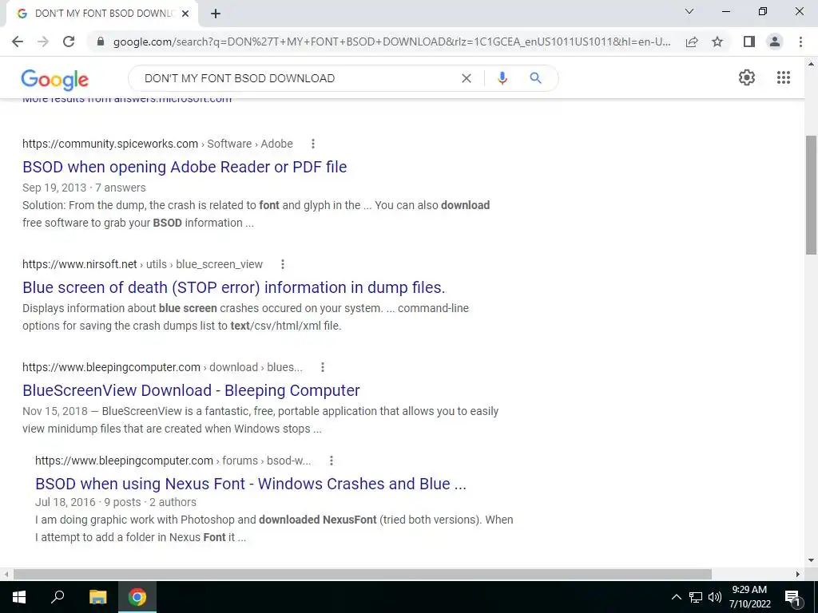Viewport: 818px width, 613px height.
Task: Click the bleepingcomputer.com forums URL text
Action: 124,461
